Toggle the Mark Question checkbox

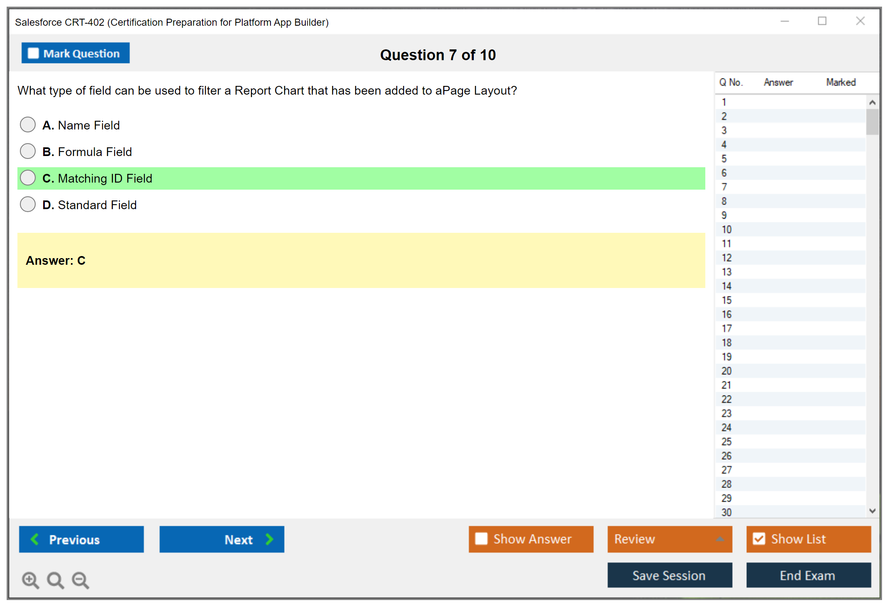pos(33,53)
